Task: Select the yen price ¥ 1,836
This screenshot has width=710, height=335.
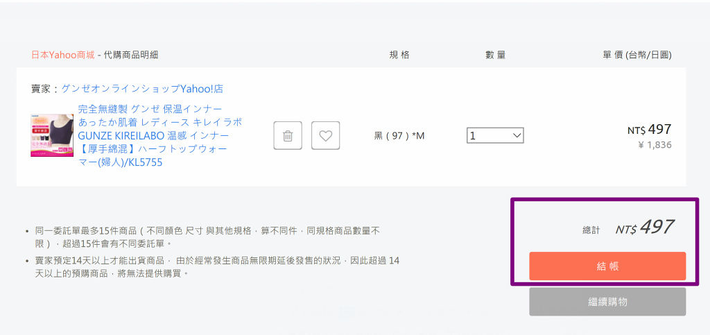Action: tap(655, 145)
